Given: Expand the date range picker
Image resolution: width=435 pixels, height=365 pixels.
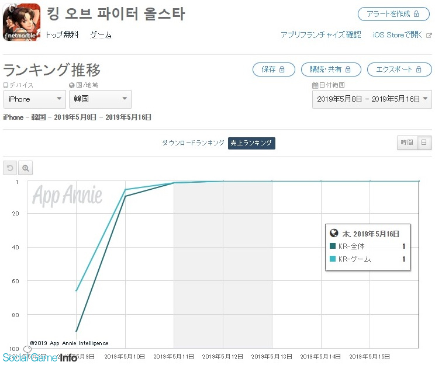Looking at the screenshot, I should [372, 99].
